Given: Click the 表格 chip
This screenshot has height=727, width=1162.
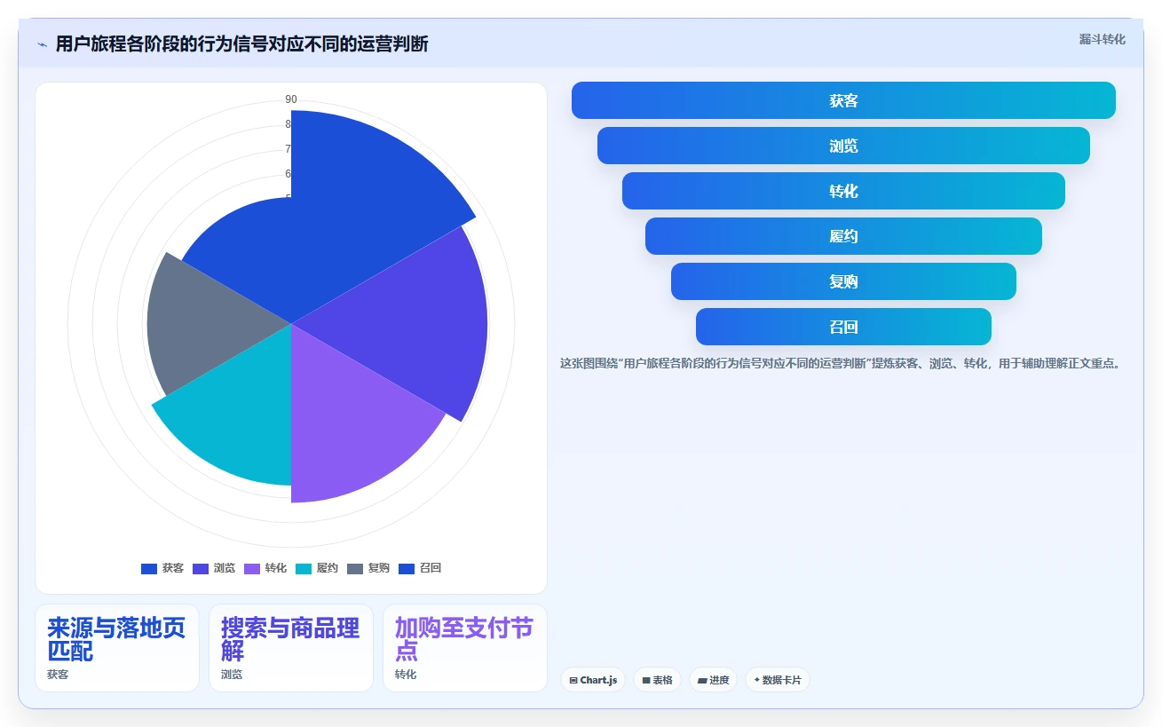Looking at the screenshot, I should point(657,680).
